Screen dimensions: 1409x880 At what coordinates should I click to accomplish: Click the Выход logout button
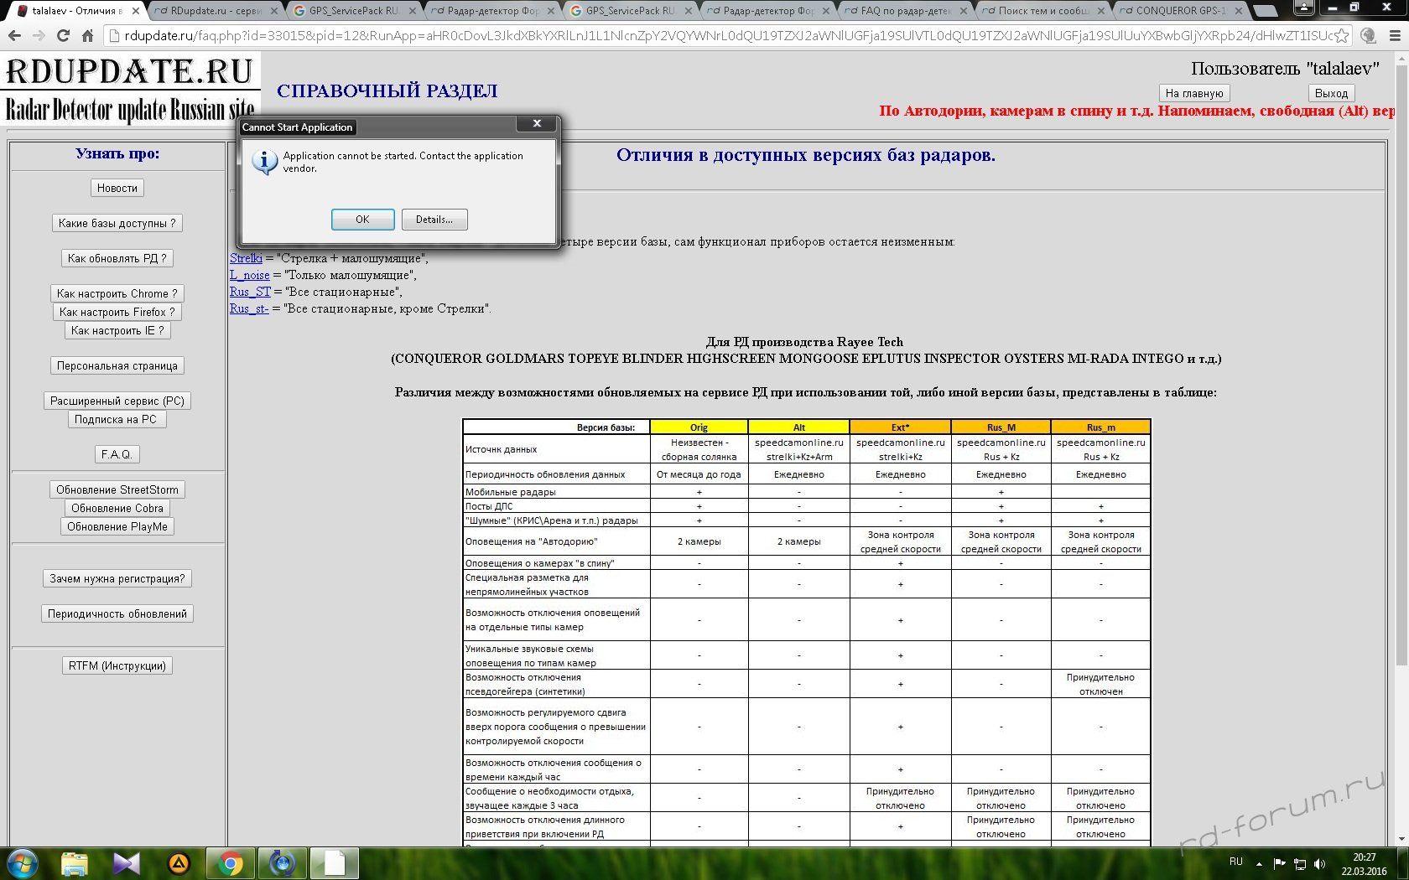[1331, 93]
